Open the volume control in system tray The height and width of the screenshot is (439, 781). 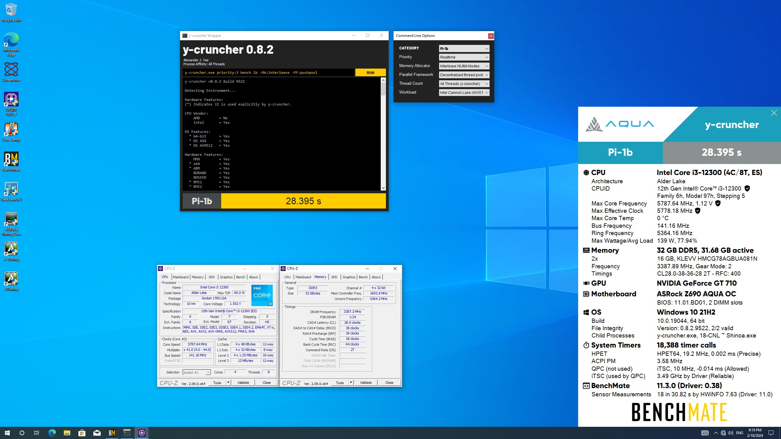(730, 433)
